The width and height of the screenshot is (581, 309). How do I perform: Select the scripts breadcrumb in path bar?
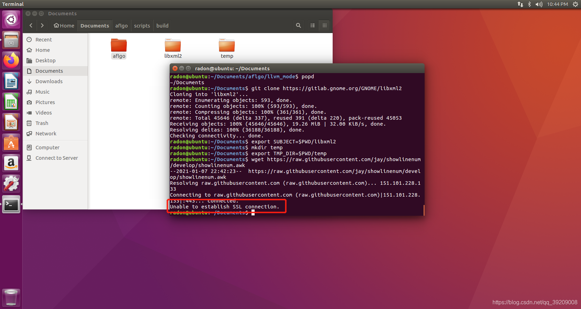pos(142,26)
